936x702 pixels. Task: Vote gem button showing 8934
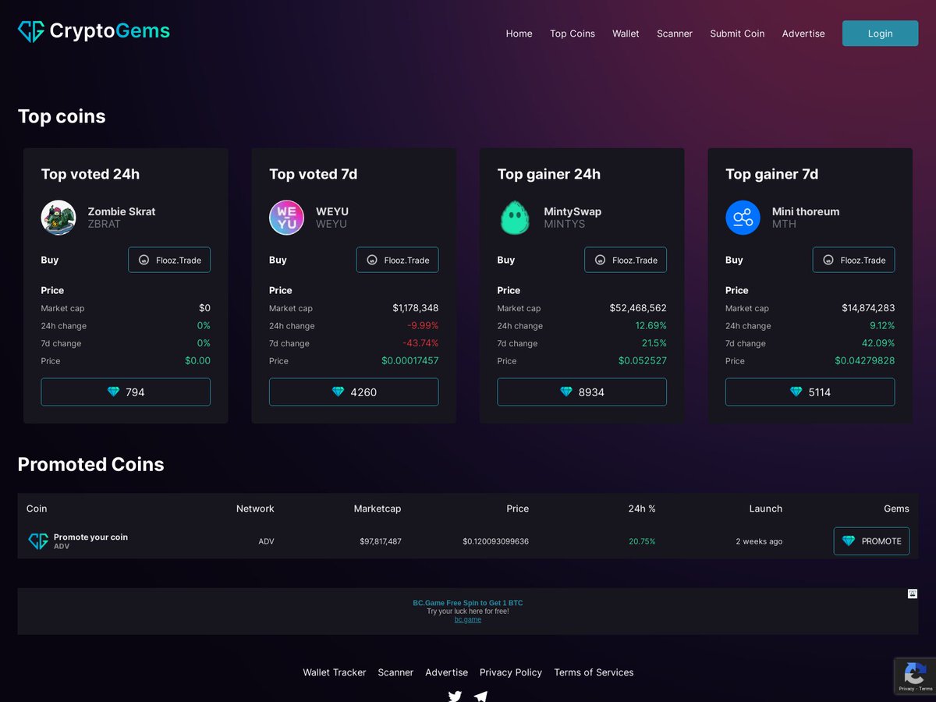coord(582,392)
